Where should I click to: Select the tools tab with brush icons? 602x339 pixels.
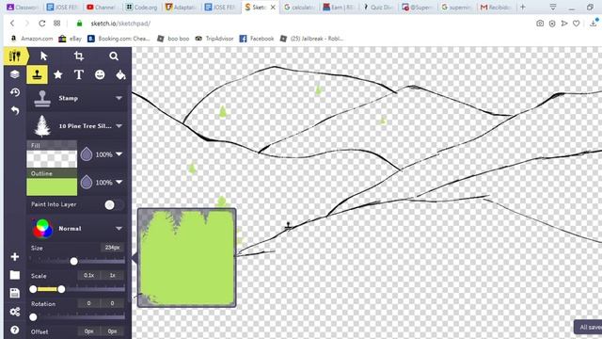(15, 56)
